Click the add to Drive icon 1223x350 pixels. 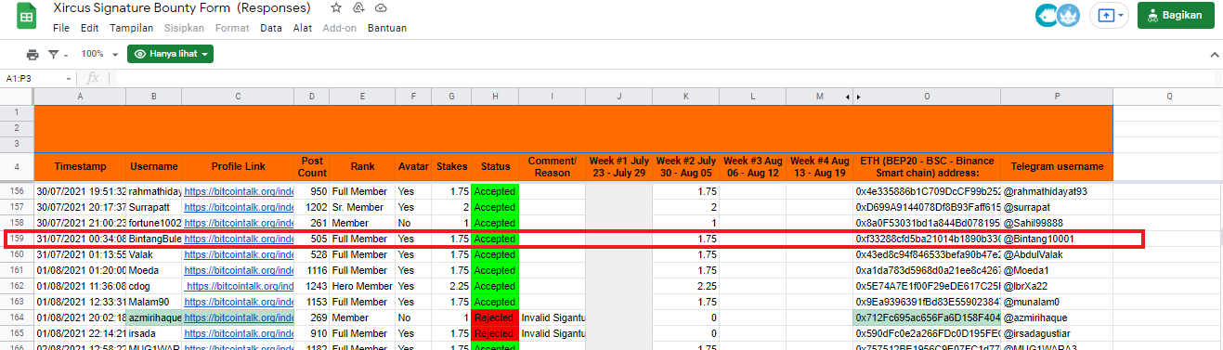(x=358, y=7)
